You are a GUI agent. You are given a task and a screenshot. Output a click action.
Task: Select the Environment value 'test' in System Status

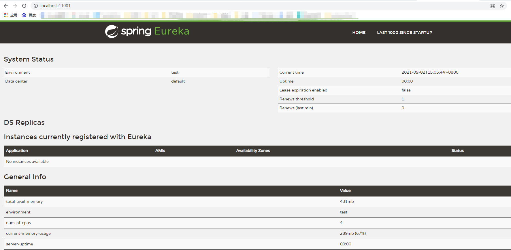[x=175, y=72]
